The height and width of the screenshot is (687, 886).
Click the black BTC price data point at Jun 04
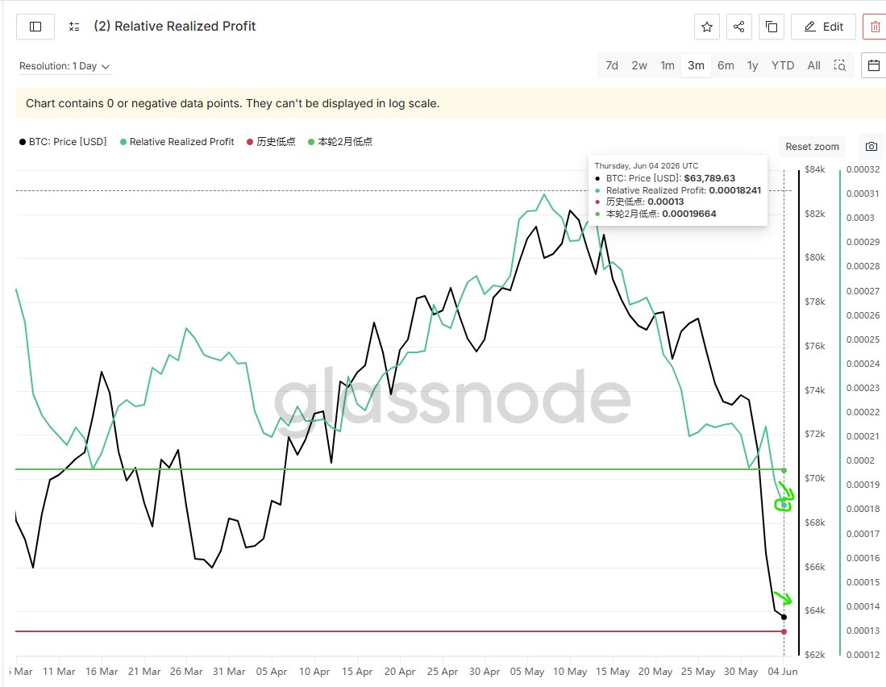(784, 617)
